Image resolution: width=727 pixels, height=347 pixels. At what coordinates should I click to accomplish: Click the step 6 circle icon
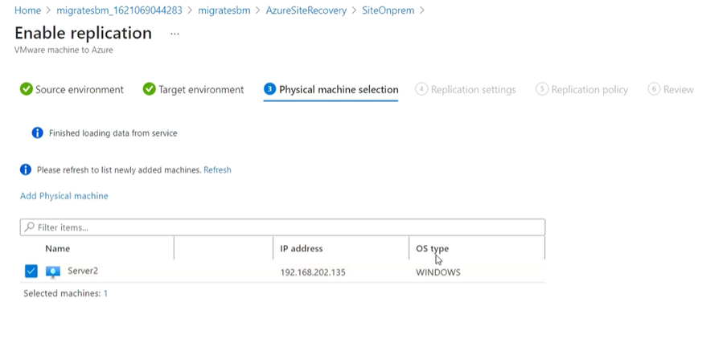[654, 89]
